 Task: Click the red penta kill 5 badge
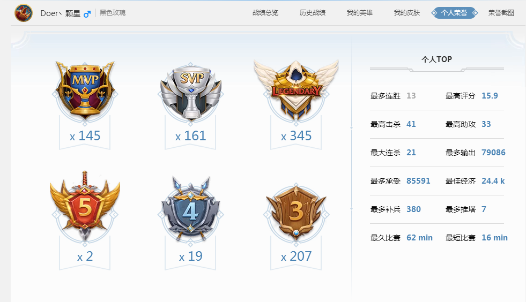[x=85, y=206]
